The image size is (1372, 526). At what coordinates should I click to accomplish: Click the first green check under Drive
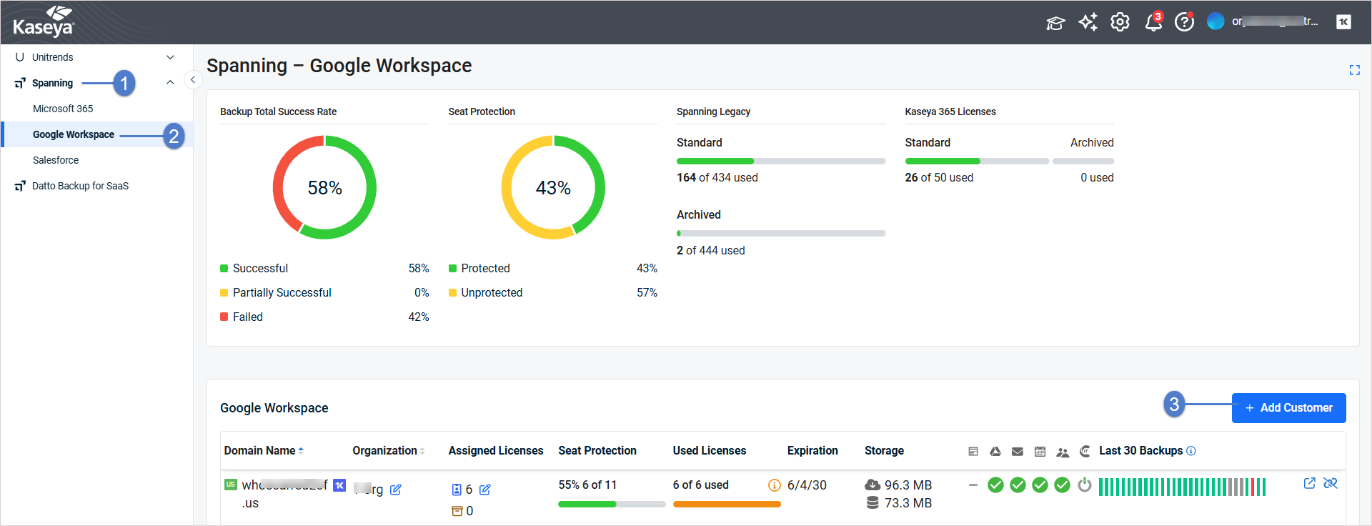coord(995,485)
